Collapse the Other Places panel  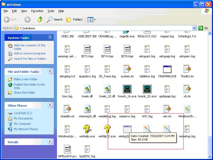click(x=50, y=105)
